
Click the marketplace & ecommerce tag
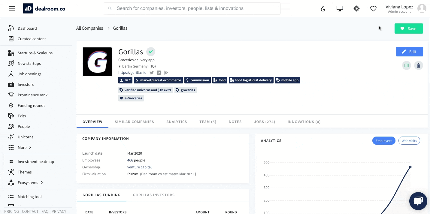(x=158, y=80)
